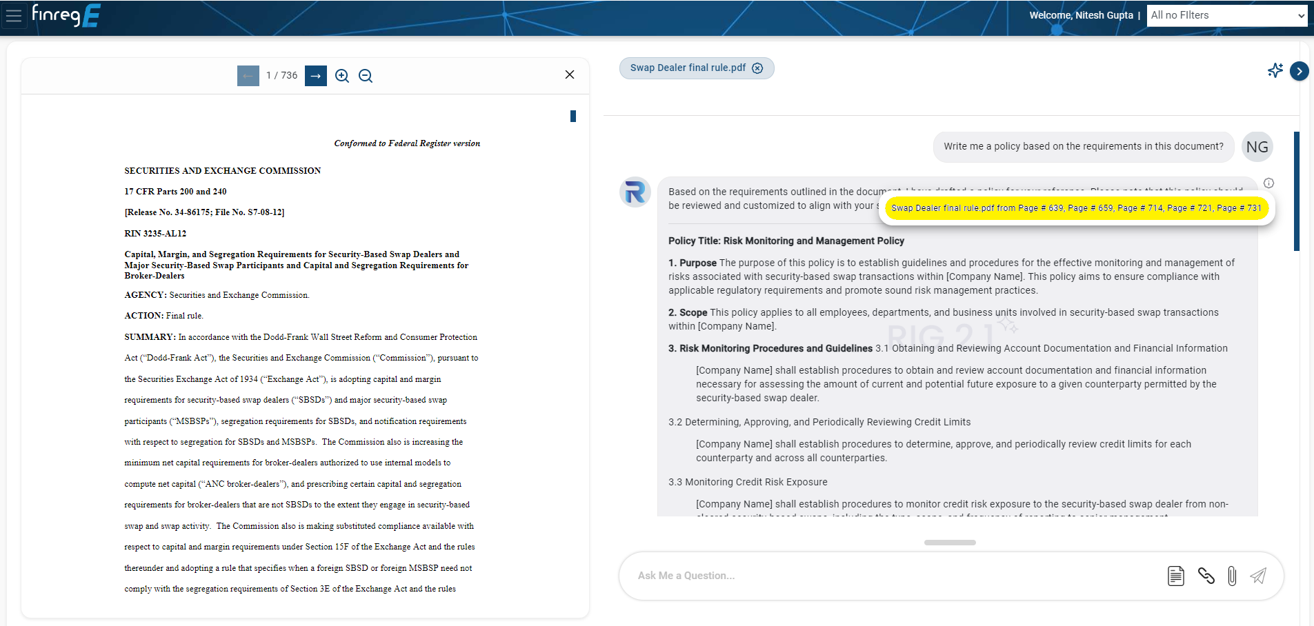Click section 3.3 Monitoring Credit Risk Exposure

pos(748,482)
